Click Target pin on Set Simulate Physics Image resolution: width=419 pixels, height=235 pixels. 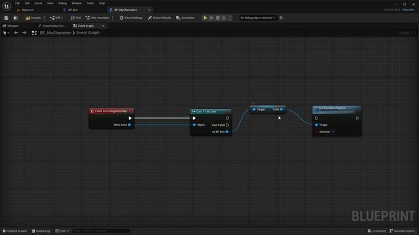pos(316,125)
